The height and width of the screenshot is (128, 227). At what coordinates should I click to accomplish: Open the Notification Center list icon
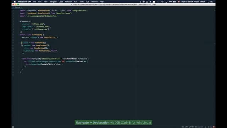(211, 2)
